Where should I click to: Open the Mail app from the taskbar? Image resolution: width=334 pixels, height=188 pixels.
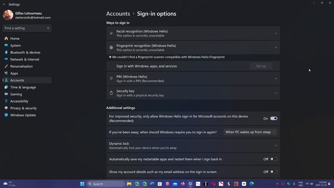pyautogui.click(x=175, y=184)
